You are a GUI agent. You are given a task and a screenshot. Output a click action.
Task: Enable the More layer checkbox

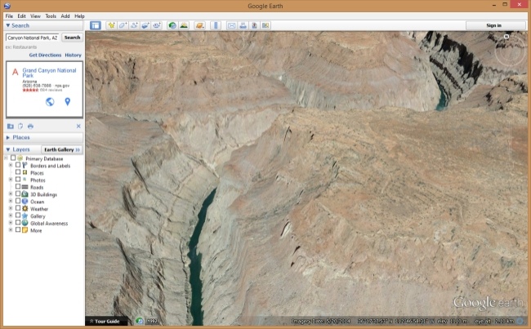[x=18, y=230]
